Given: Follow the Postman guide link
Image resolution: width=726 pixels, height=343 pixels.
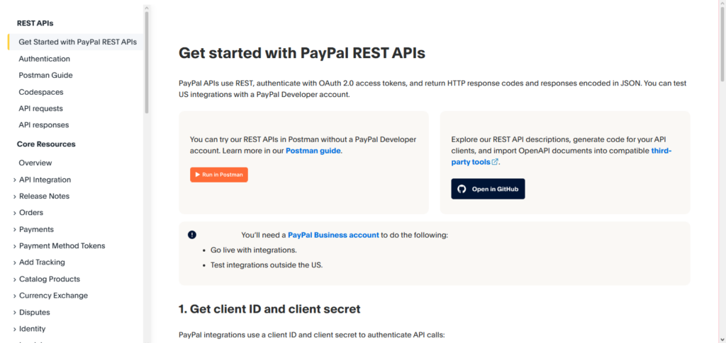Looking at the screenshot, I should pos(313,151).
